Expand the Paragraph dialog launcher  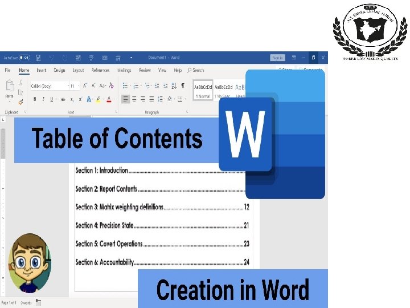(x=187, y=112)
